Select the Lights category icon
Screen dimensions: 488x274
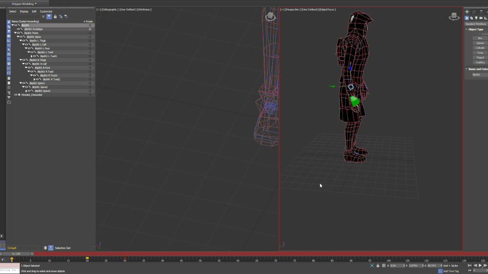tap(476, 18)
